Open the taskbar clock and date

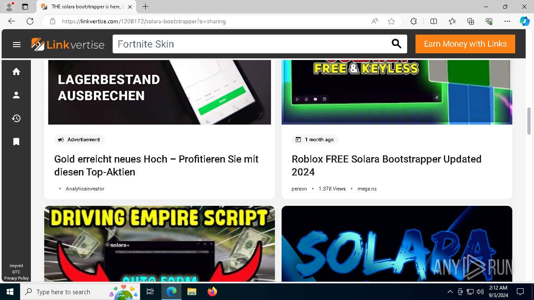click(498, 292)
